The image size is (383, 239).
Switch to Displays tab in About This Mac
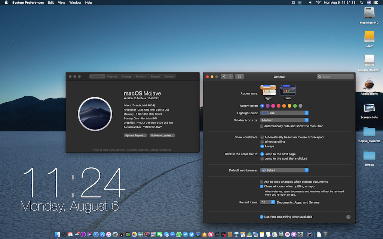click(112, 77)
